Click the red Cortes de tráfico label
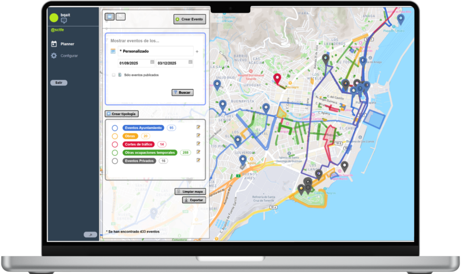This screenshot has height=274, width=461. click(x=138, y=144)
